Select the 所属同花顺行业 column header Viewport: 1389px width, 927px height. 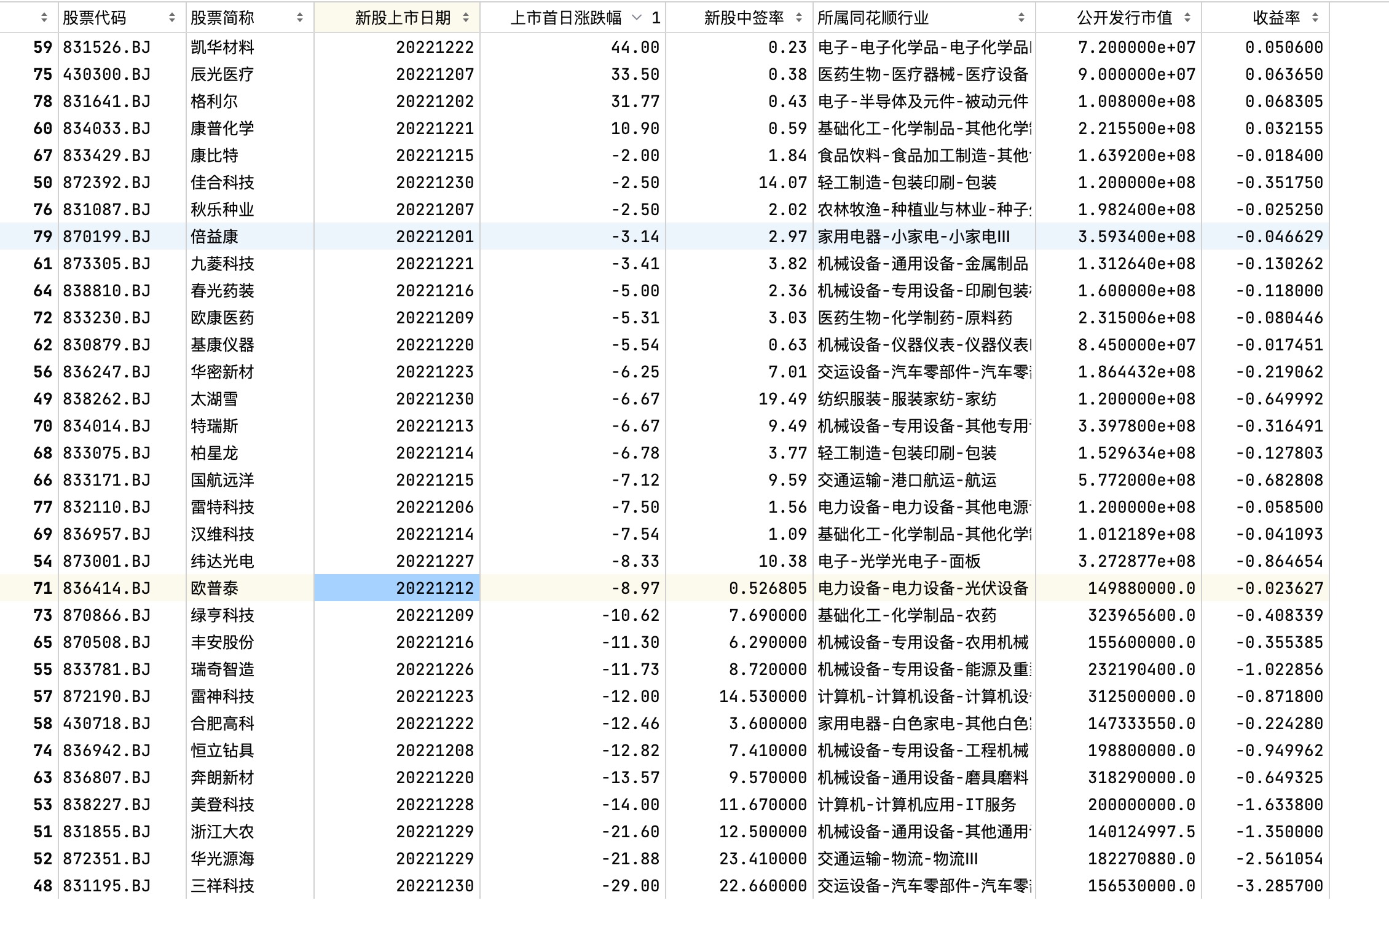873,18
